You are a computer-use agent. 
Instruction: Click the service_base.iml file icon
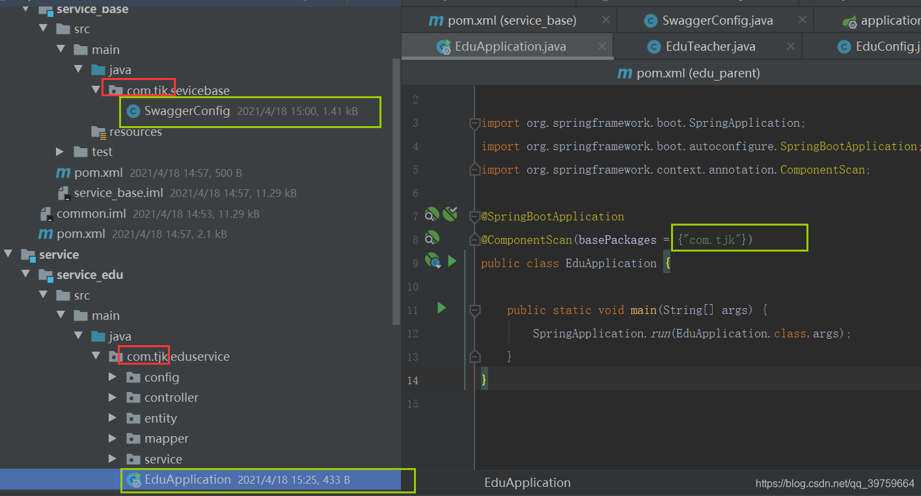tap(64, 193)
